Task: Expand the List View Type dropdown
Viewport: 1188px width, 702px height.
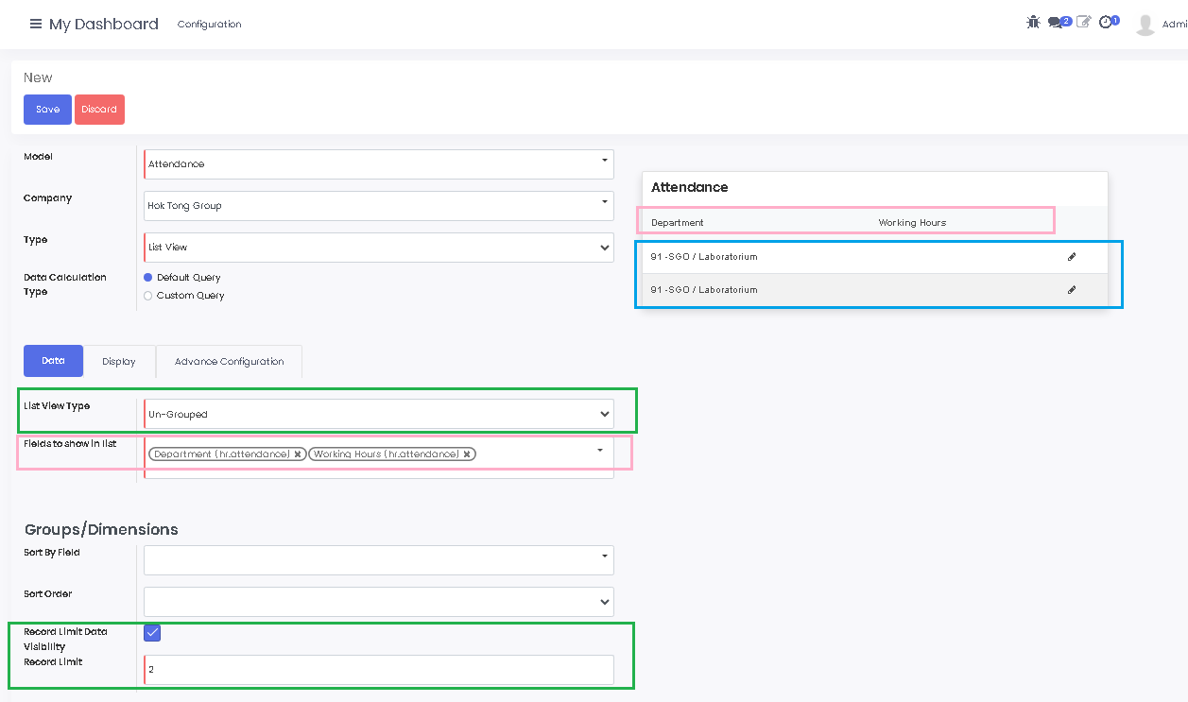Action: (378, 414)
